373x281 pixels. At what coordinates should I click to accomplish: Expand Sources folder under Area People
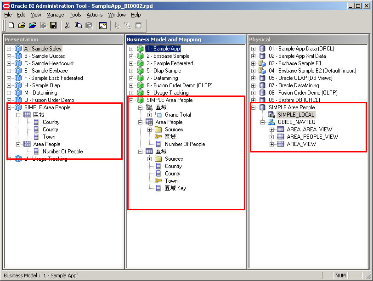tap(149, 130)
